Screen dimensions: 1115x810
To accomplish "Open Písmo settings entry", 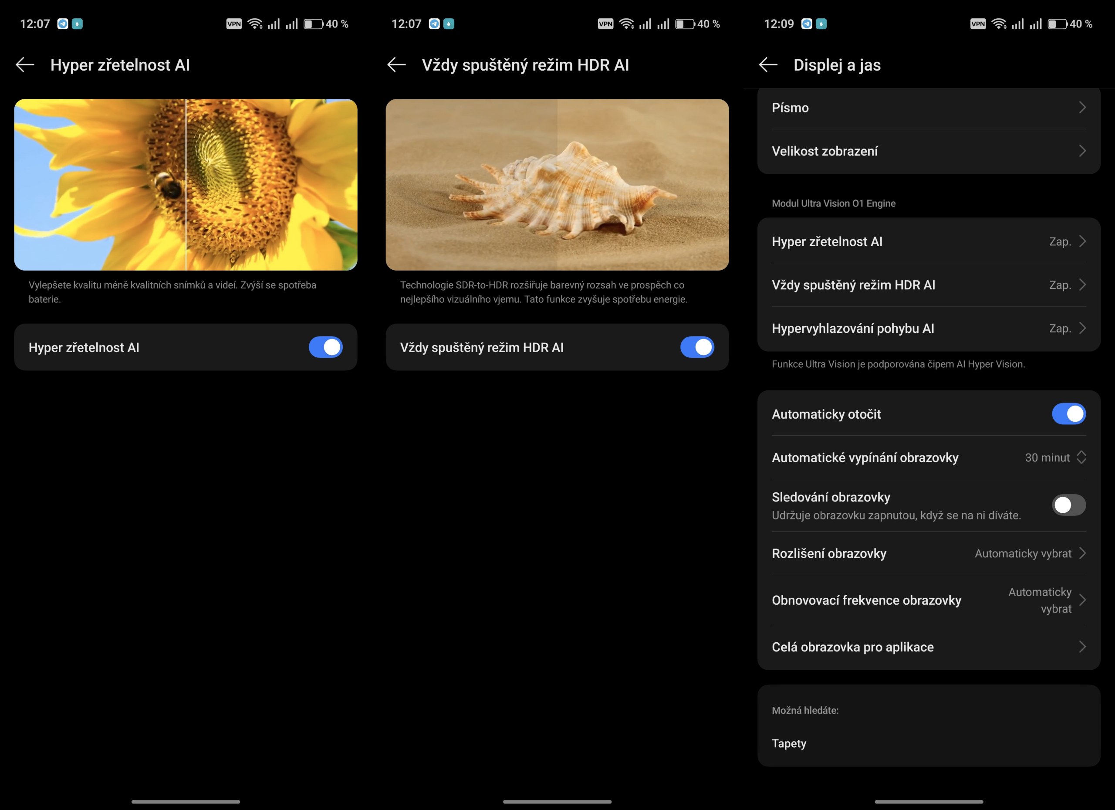I will point(928,108).
